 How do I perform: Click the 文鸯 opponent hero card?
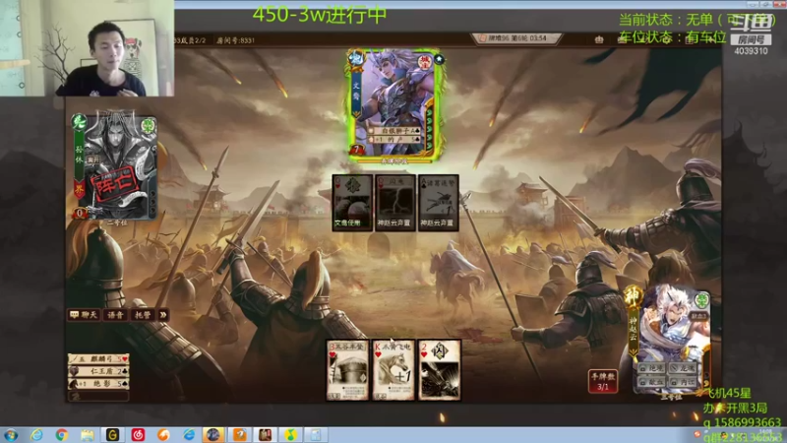[x=395, y=105]
